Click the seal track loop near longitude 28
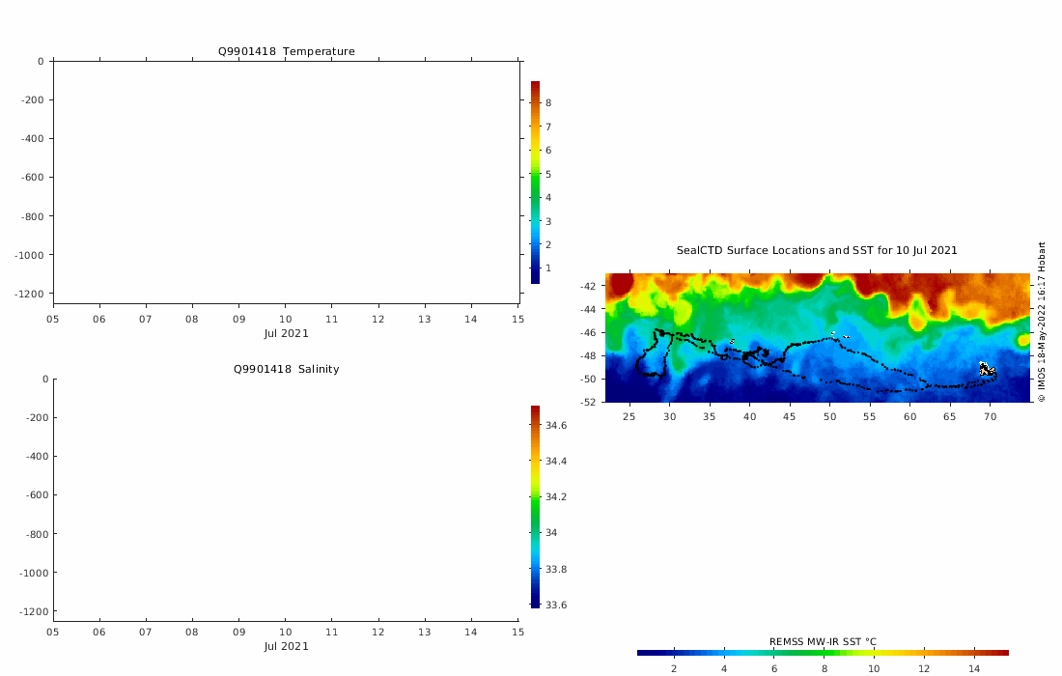The image size is (1062, 676). pos(654,353)
